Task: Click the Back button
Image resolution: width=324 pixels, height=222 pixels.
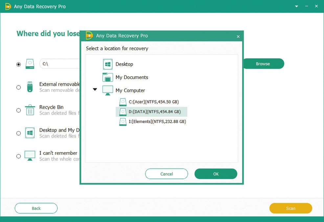Action: [36, 208]
